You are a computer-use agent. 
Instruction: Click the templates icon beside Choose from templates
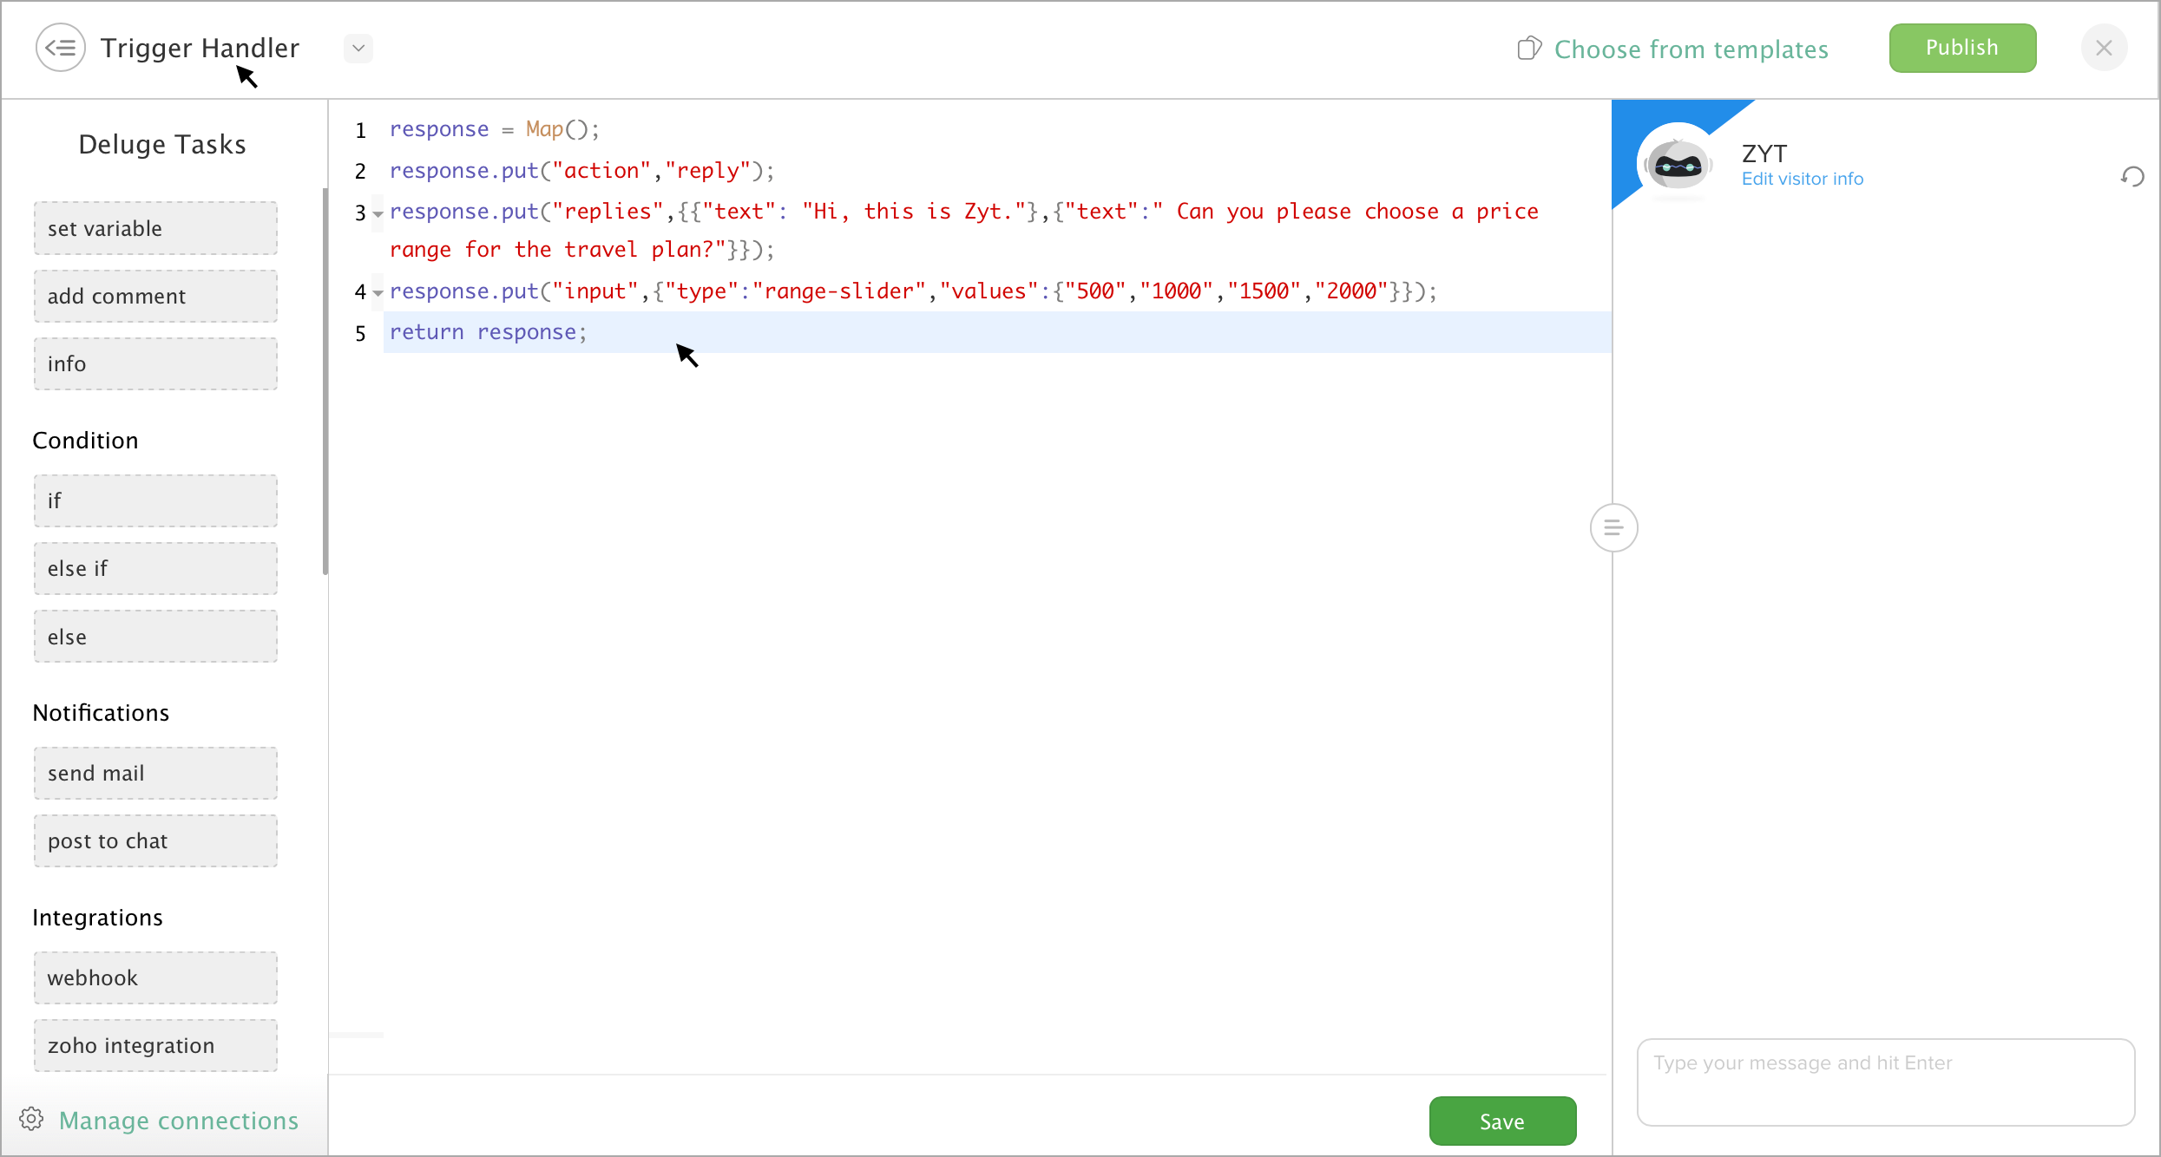(1529, 49)
